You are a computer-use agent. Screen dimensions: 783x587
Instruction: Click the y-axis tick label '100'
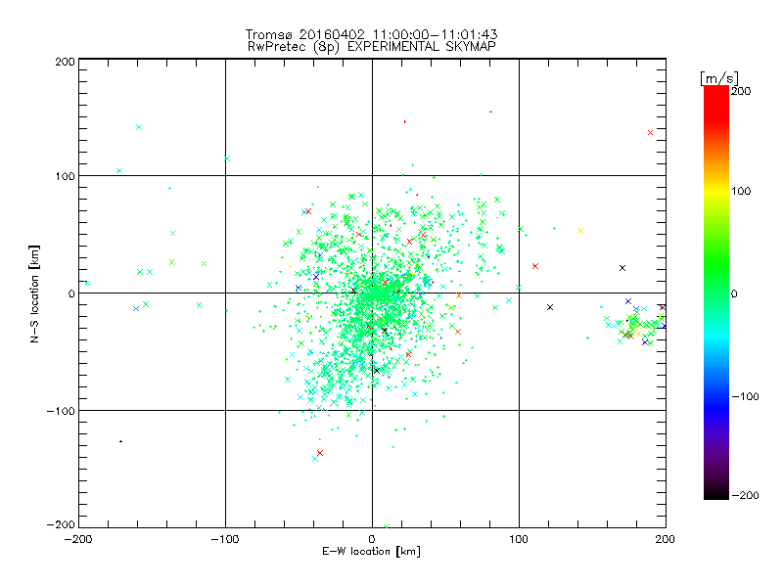click(x=65, y=176)
